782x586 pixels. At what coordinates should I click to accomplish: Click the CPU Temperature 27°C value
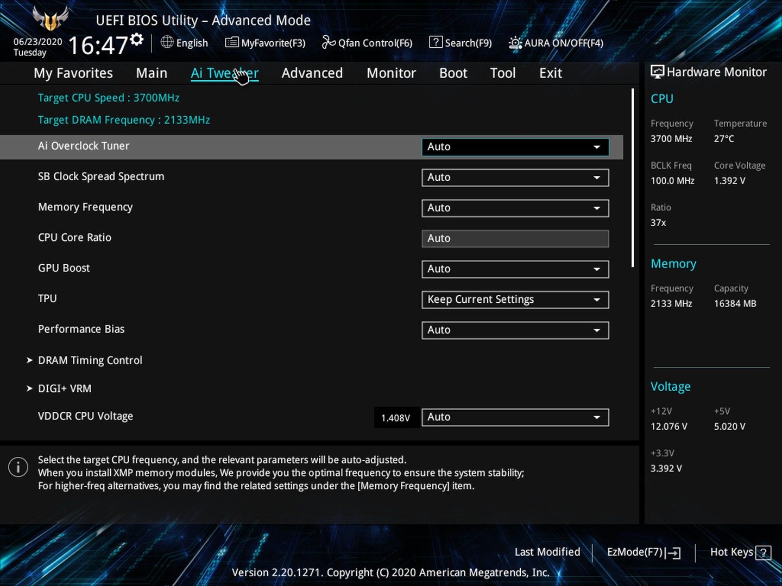tap(724, 139)
